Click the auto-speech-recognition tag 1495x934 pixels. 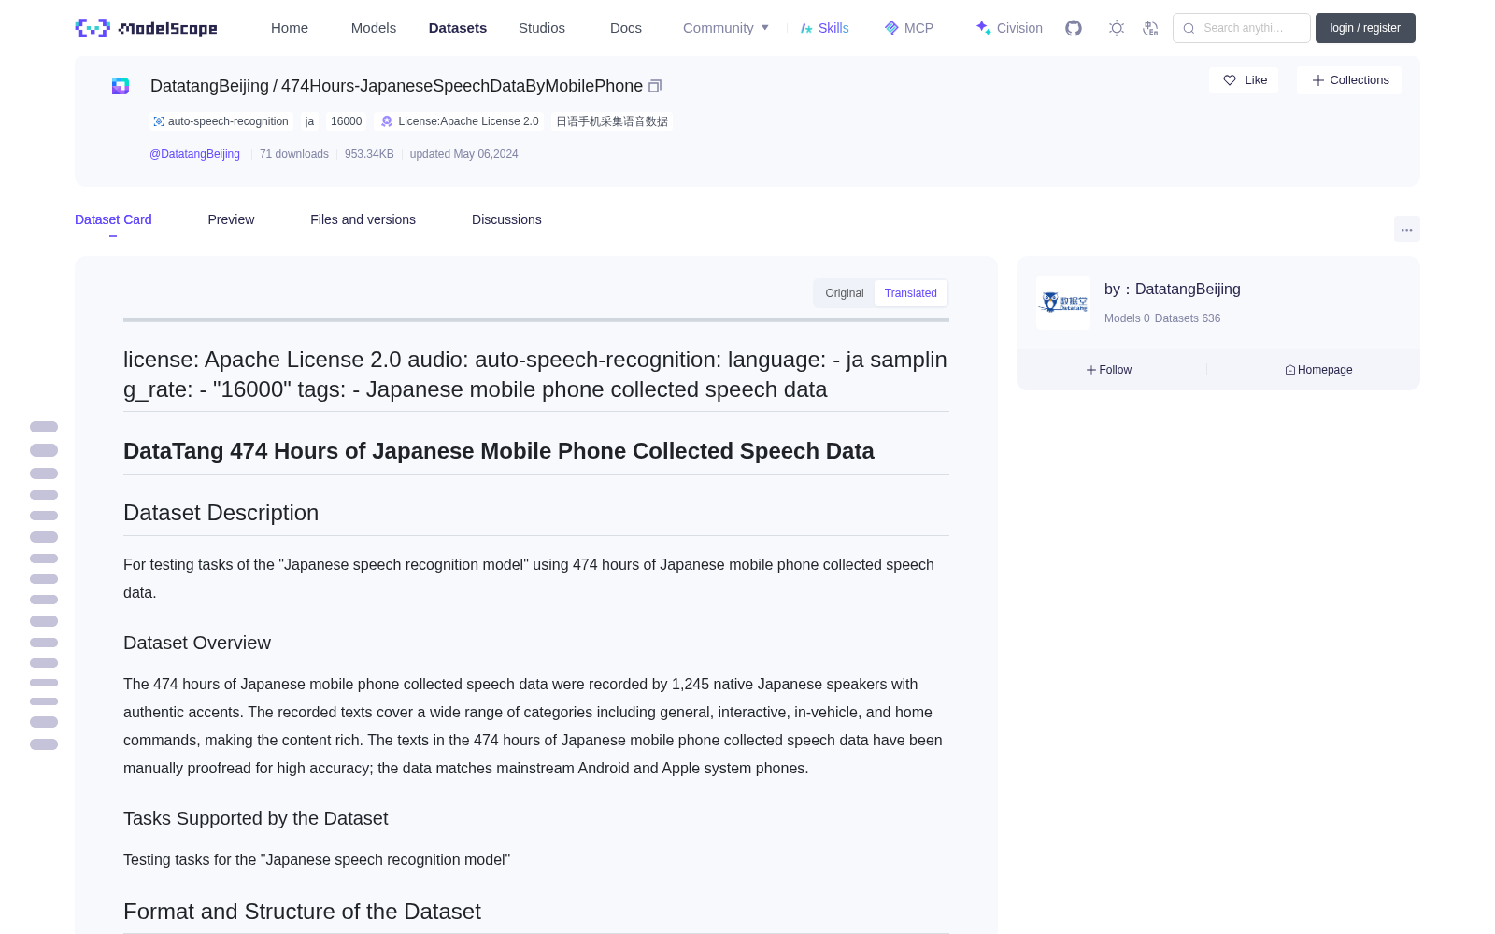click(x=221, y=121)
